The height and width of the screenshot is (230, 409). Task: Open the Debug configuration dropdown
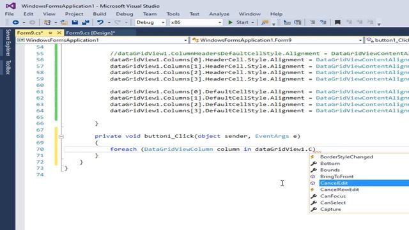coord(150,22)
